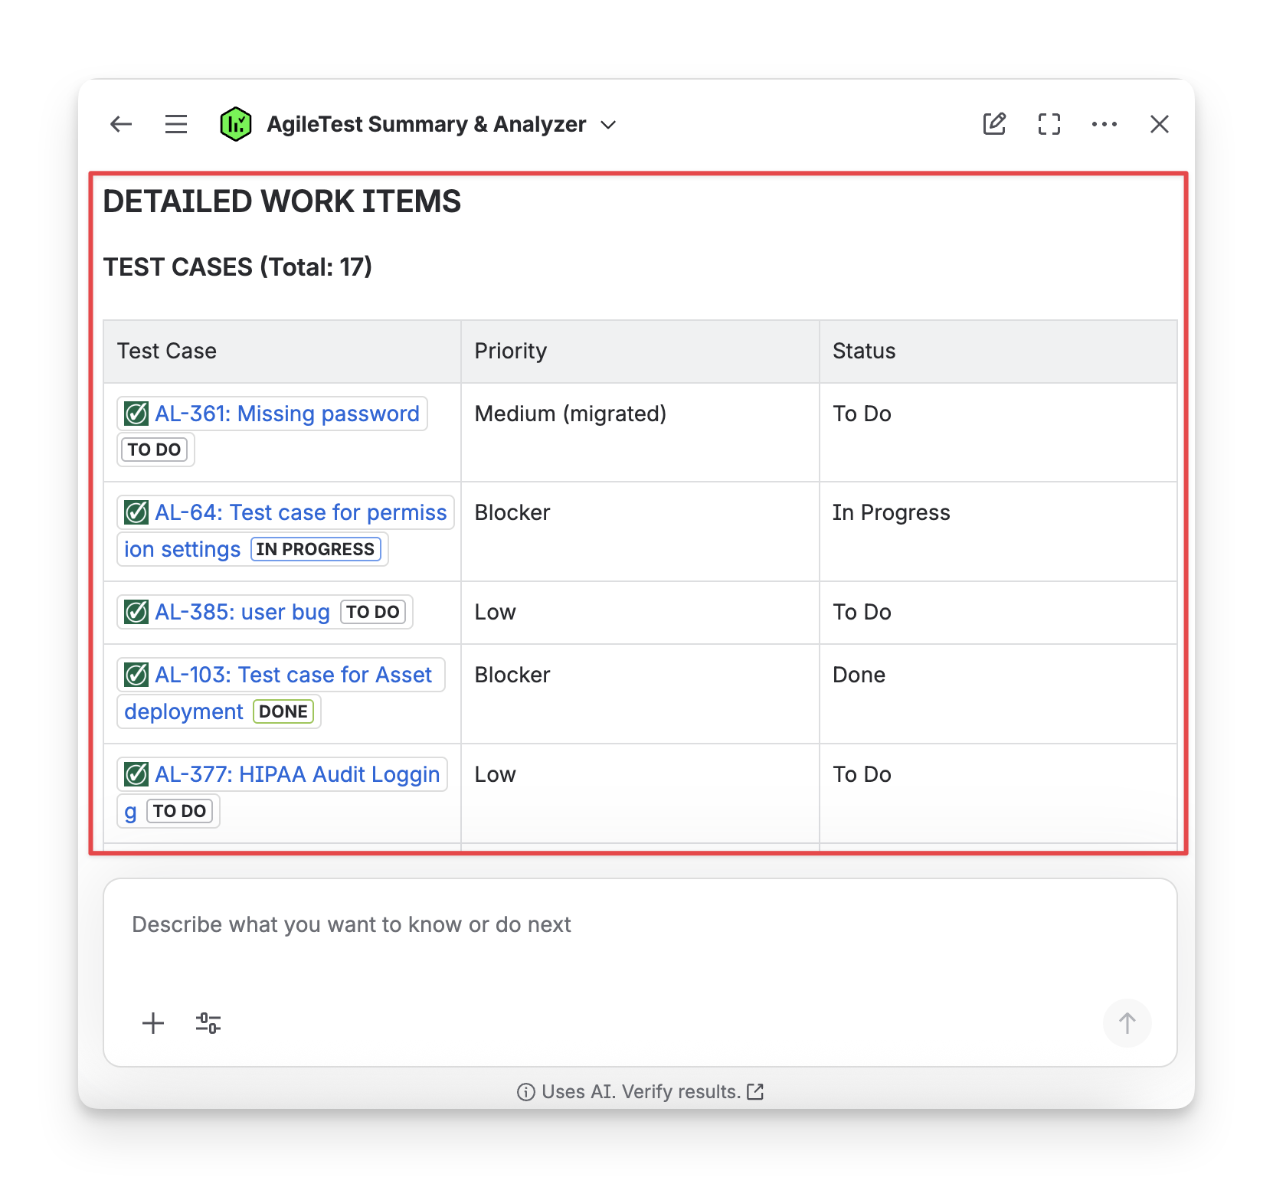This screenshot has width=1273, height=1187.
Task: Click the AgileTest green hexagon logo
Action: 236,124
